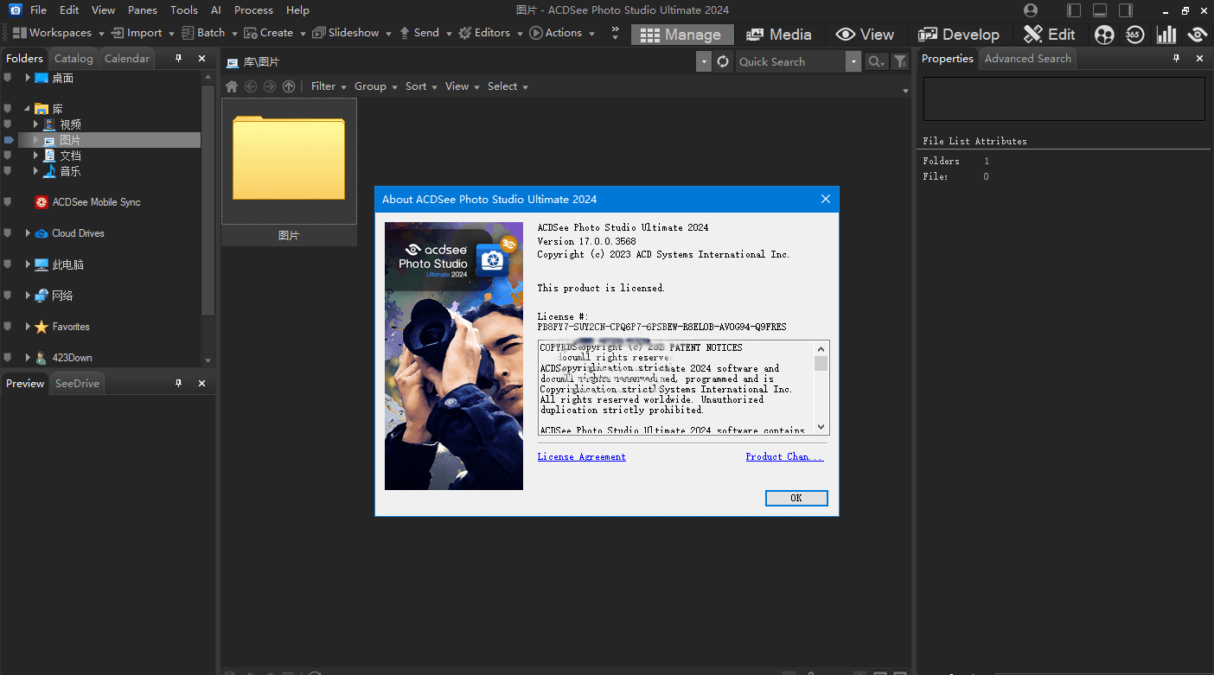Switch to Edit mode
This screenshot has height=675, width=1214.
pyautogui.click(x=1050, y=35)
